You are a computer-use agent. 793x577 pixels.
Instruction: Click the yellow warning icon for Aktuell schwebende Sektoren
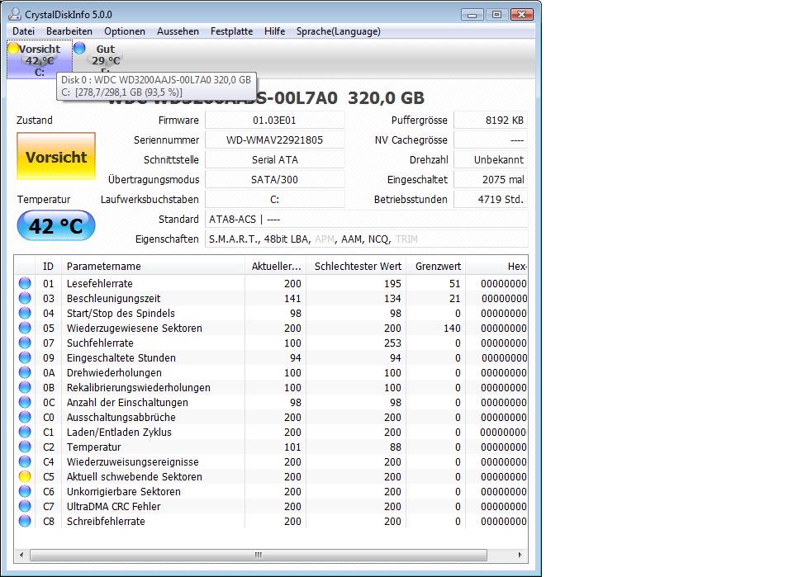pyautogui.click(x=25, y=476)
